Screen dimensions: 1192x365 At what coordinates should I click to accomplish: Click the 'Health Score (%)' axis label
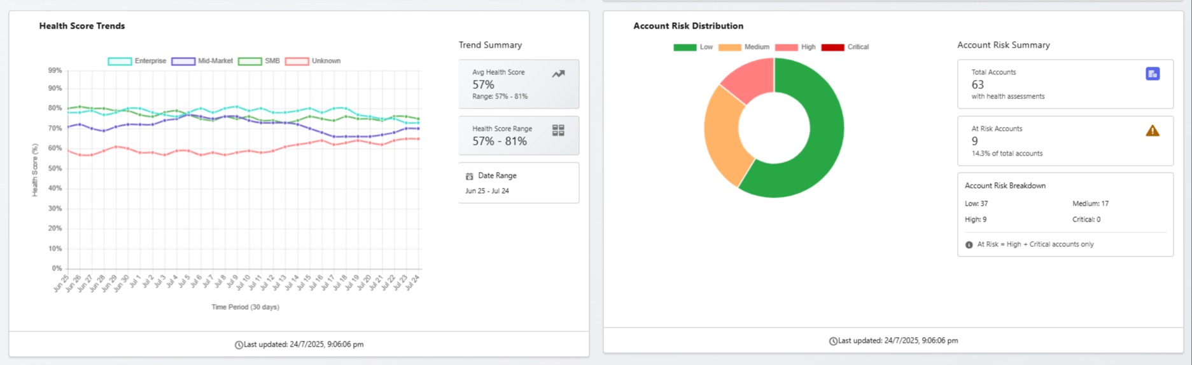pyautogui.click(x=35, y=169)
